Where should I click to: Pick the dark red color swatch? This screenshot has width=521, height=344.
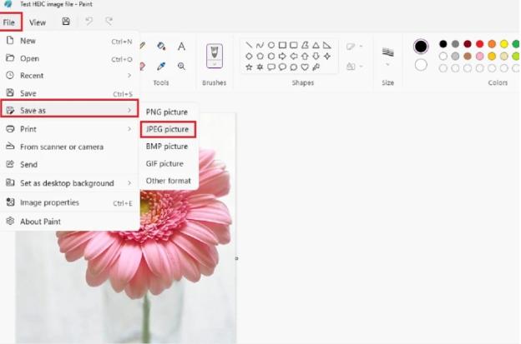(x=468, y=44)
